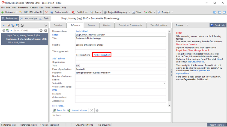Click the Editor field label link
Viewport: 227px width, 127px height.
pos(55,35)
